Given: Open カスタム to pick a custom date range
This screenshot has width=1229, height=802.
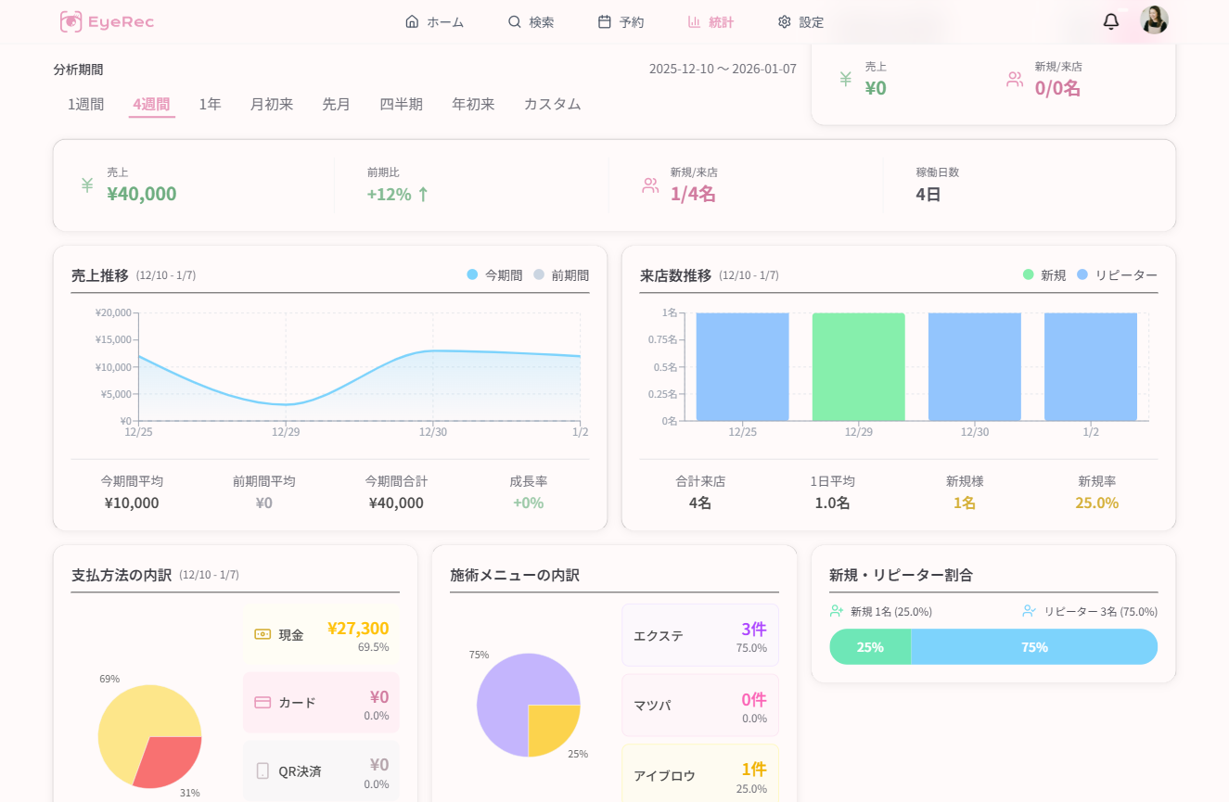Looking at the screenshot, I should pos(552,104).
